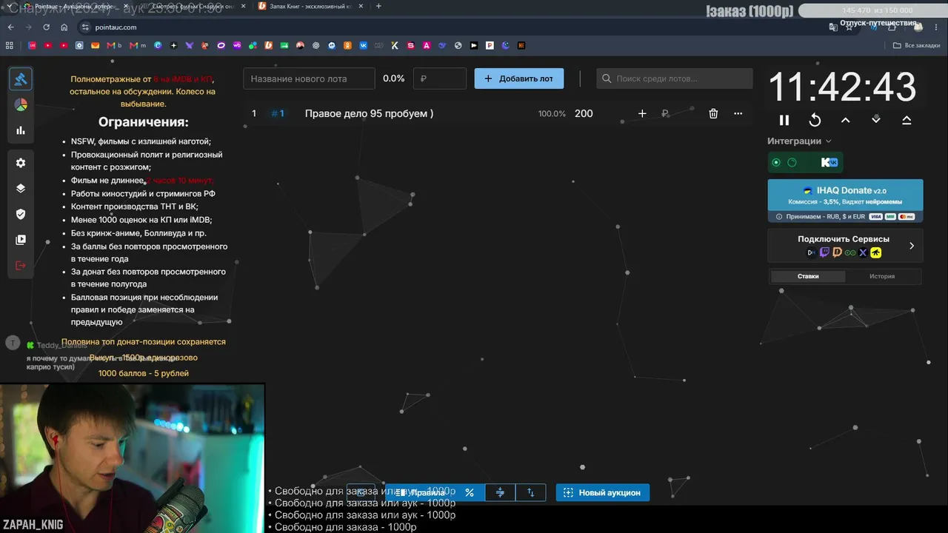Open settings gear in sidebar
The height and width of the screenshot is (533, 948).
coord(21,163)
